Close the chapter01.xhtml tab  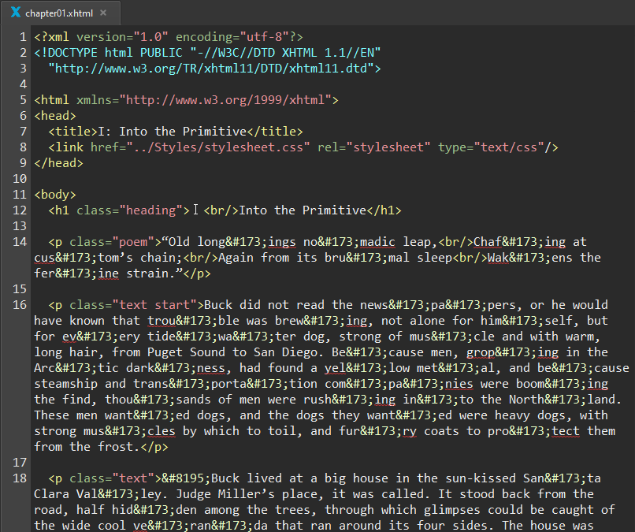[103, 13]
